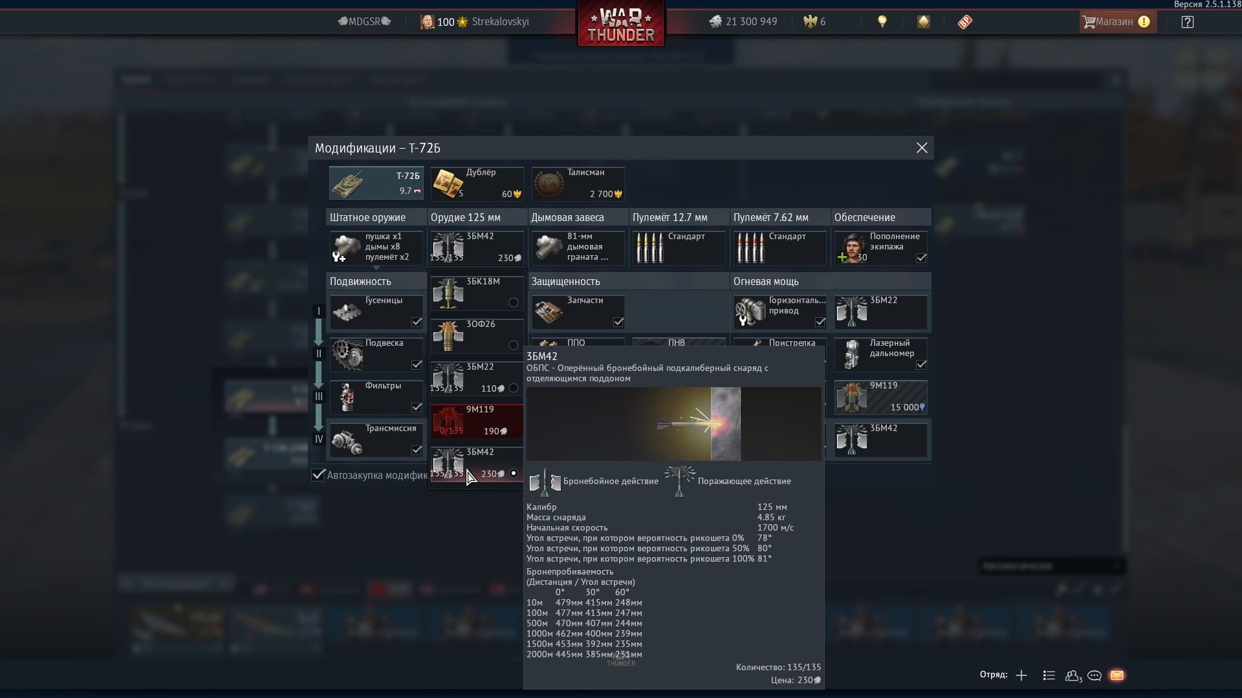1242x698 pixels.
Task: Click the Подвеска suspension icon
Action: [347, 354]
